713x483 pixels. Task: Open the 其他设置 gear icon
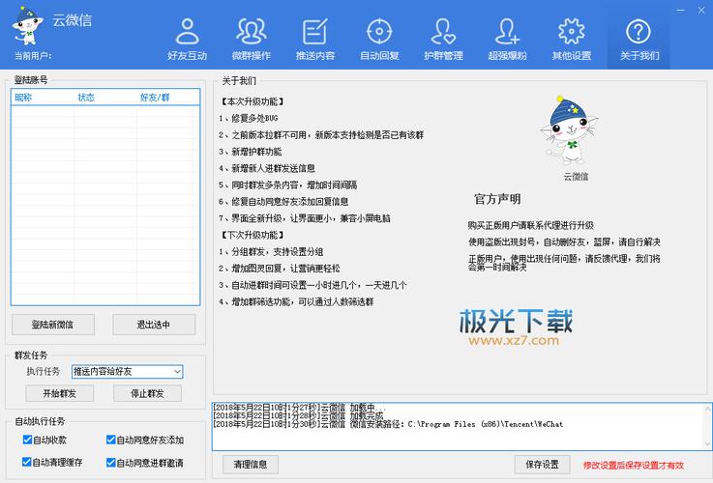pos(572,31)
